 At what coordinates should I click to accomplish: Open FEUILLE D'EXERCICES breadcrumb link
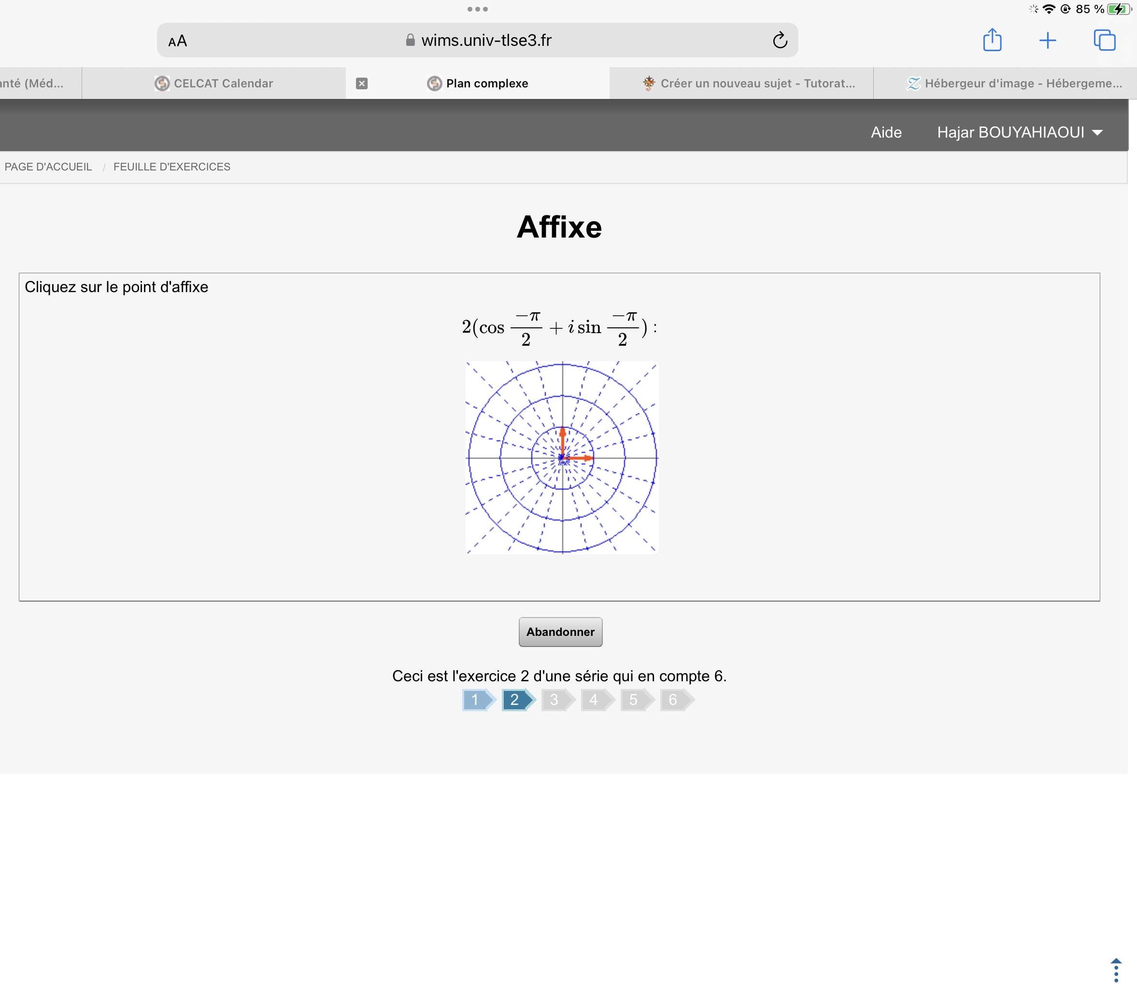coord(171,167)
